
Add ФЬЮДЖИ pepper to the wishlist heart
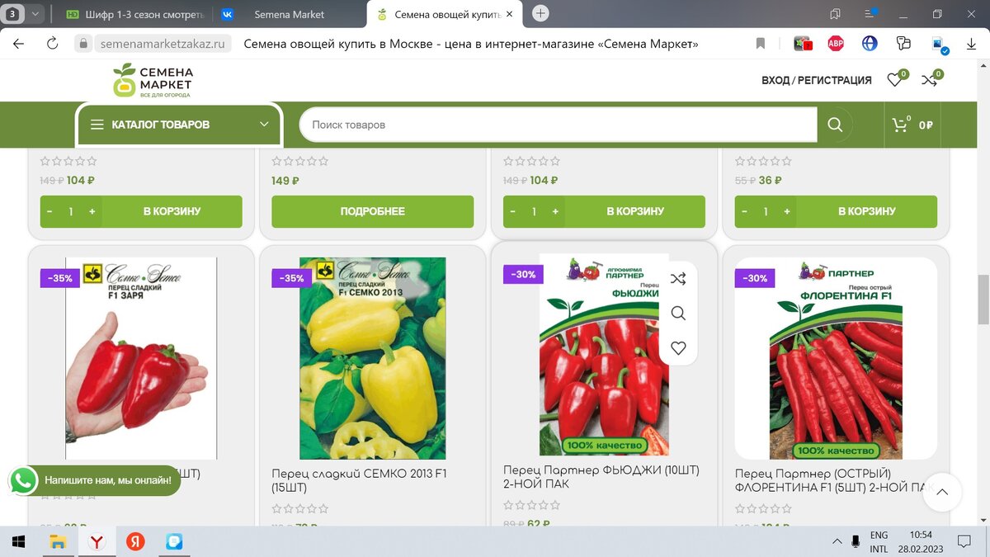[678, 348]
